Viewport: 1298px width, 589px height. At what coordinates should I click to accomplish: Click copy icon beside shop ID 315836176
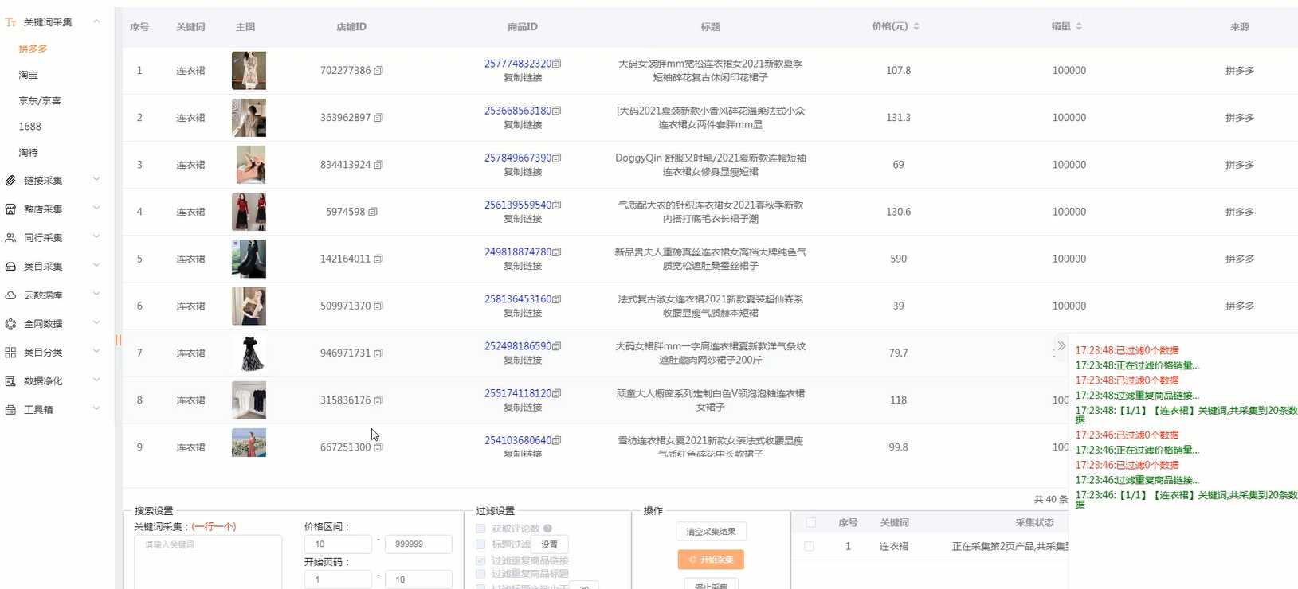click(378, 400)
